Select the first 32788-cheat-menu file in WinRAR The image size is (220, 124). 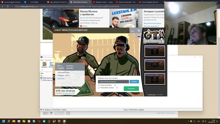(x=46, y=78)
